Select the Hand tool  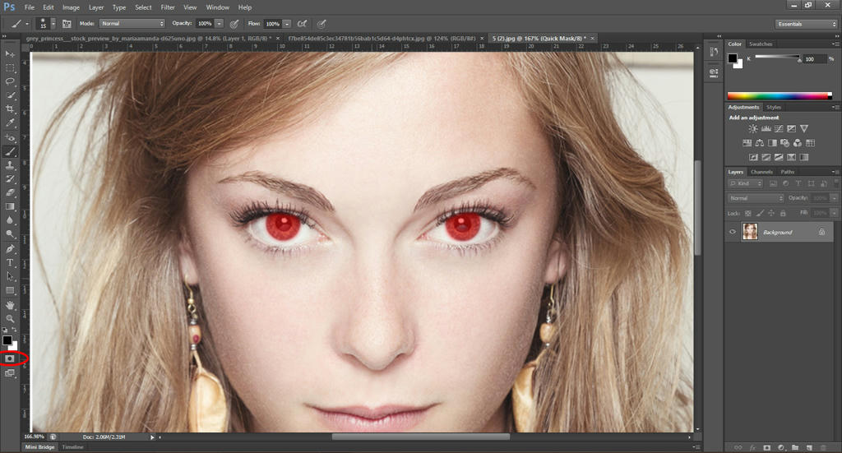click(10, 305)
